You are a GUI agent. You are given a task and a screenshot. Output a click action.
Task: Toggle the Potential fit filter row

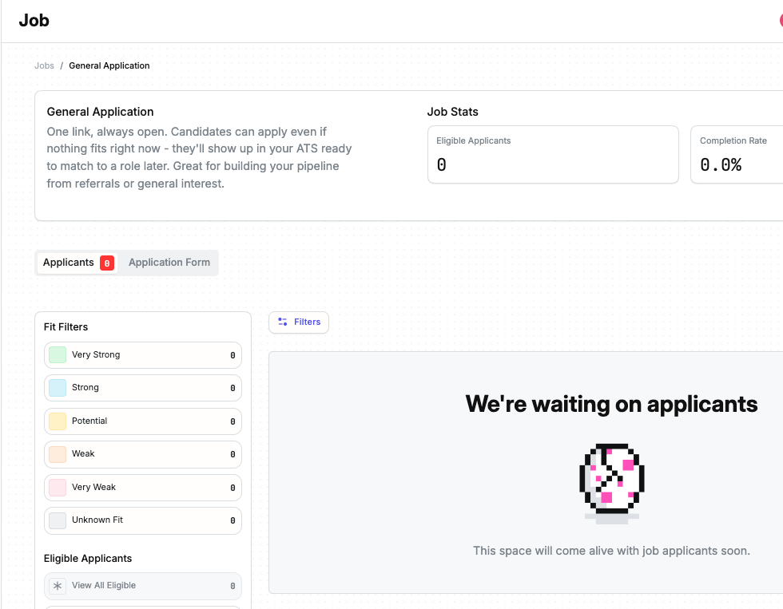pyautogui.click(x=143, y=421)
